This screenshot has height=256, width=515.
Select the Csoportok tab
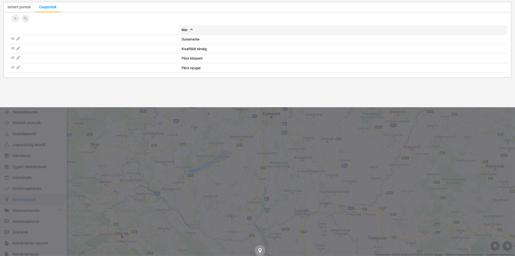(x=48, y=7)
